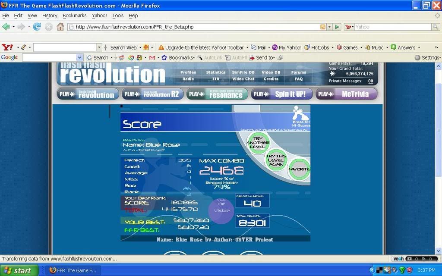Image resolution: width=442 pixels, height=276 pixels.
Task: Click the RSS feed icon in address bar
Action: (x=322, y=27)
